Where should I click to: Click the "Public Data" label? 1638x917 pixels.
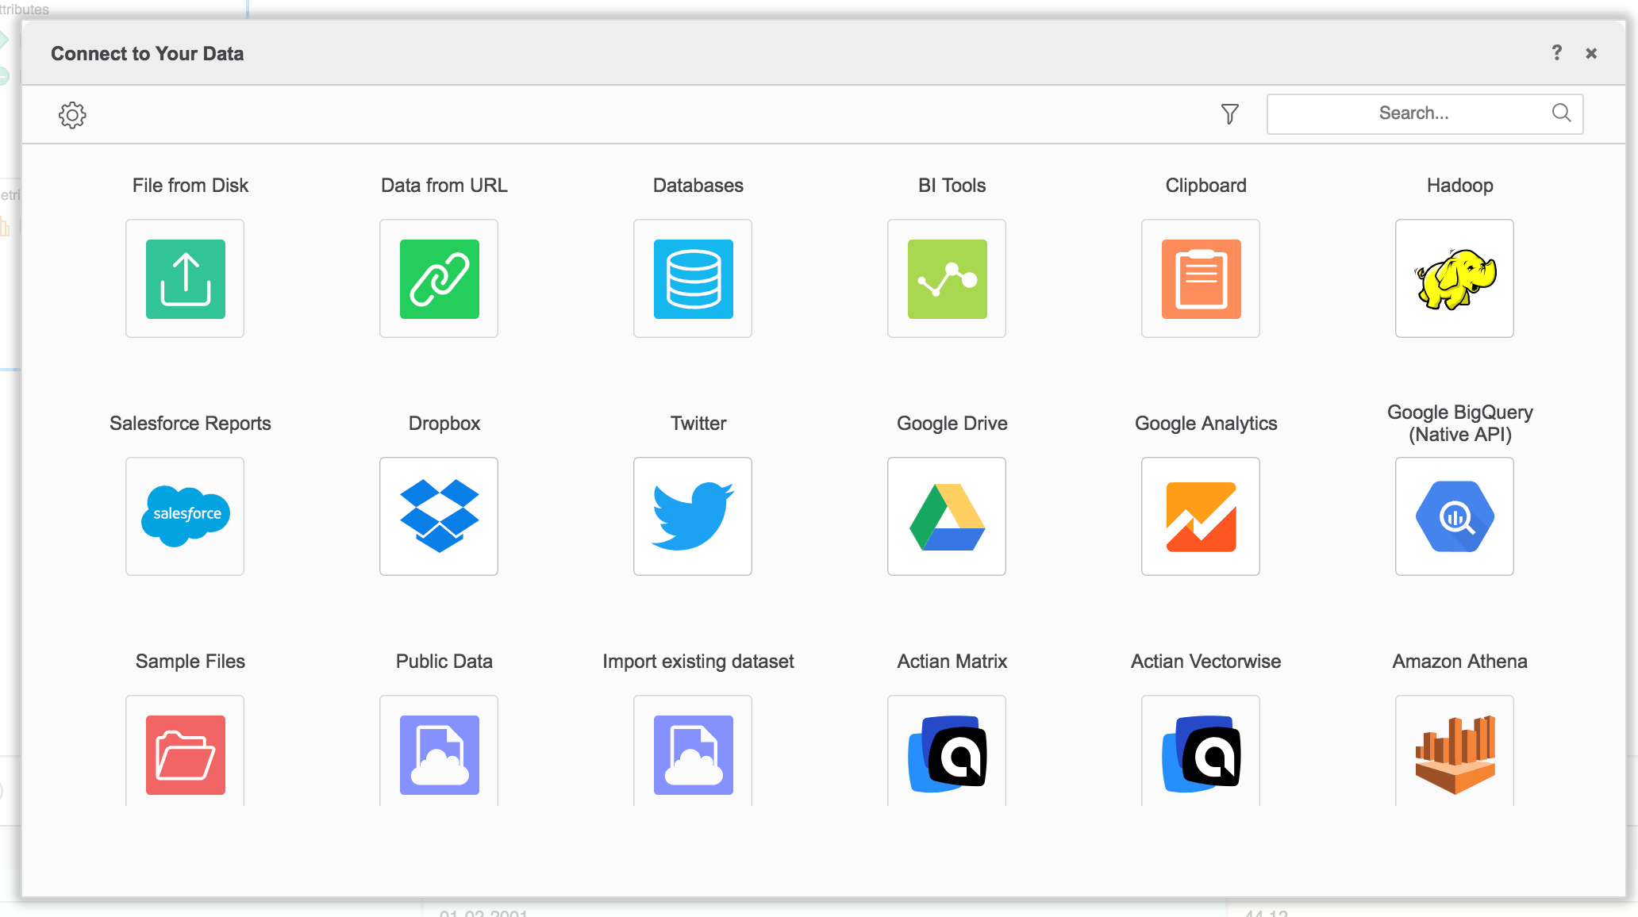click(x=444, y=662)
